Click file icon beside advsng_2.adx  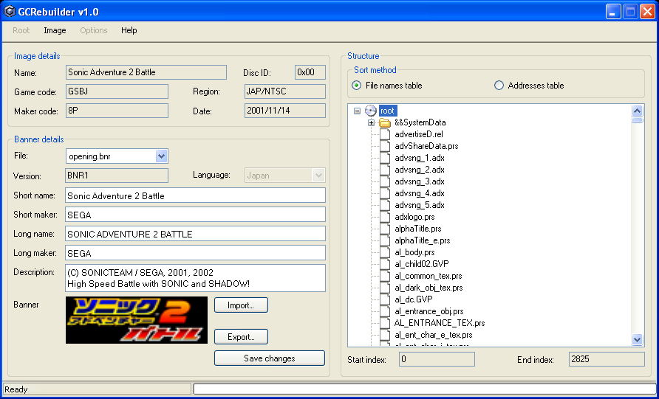(385, 170)
